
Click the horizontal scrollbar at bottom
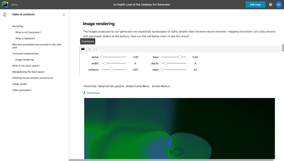point(171,160)
